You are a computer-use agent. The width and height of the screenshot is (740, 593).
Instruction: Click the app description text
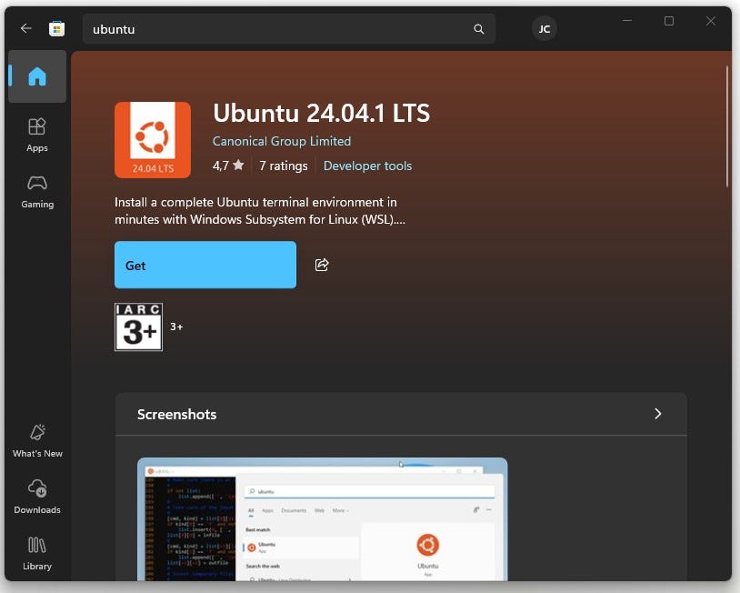click(x=260, y=211)
